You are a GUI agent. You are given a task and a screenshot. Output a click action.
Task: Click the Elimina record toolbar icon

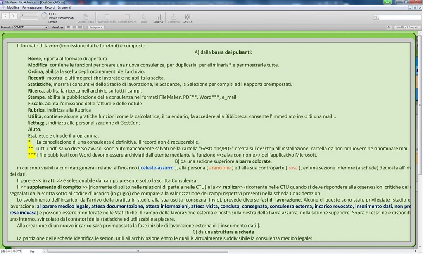[127, 17]
